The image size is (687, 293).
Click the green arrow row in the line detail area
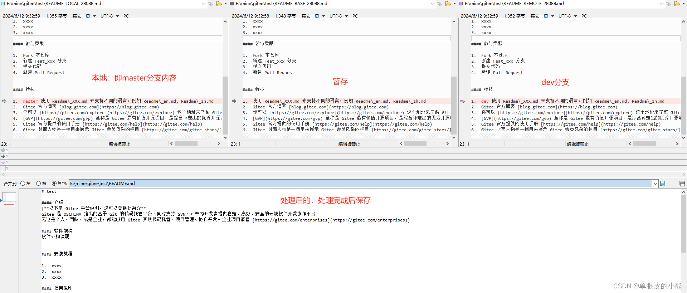[x=343, y=150]
